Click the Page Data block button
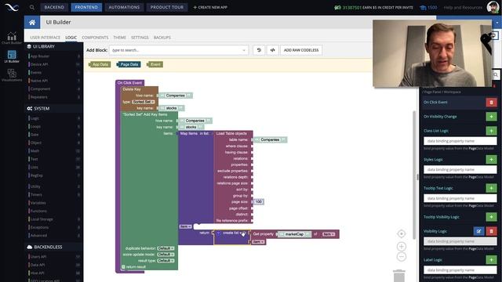 [x=129, y=64]
